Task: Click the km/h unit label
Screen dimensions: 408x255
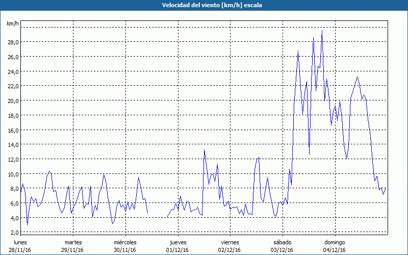Action: [12, 23]
